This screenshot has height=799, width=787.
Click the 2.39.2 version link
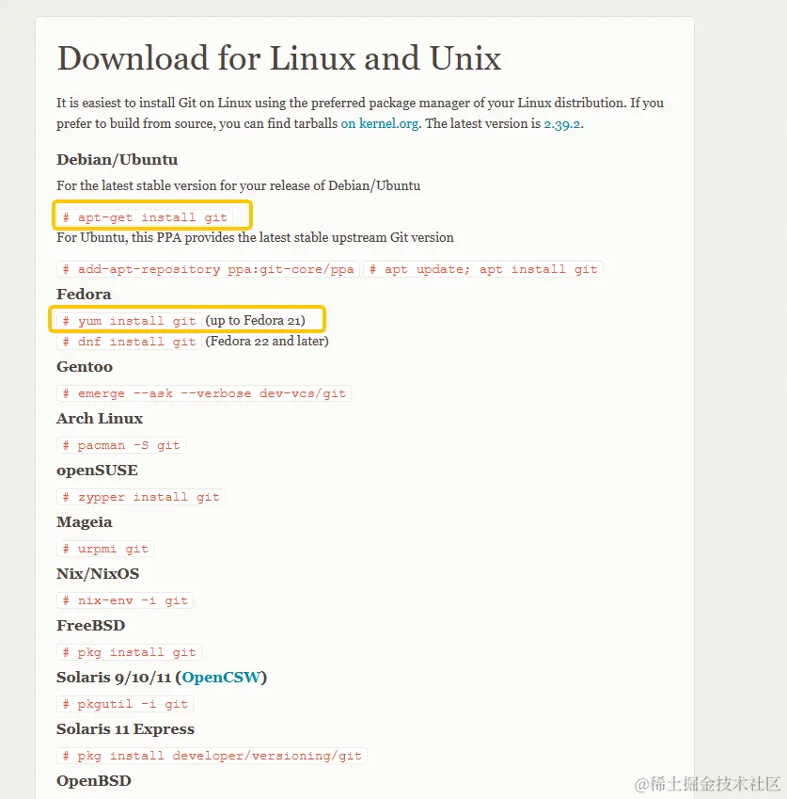(562, 124)
